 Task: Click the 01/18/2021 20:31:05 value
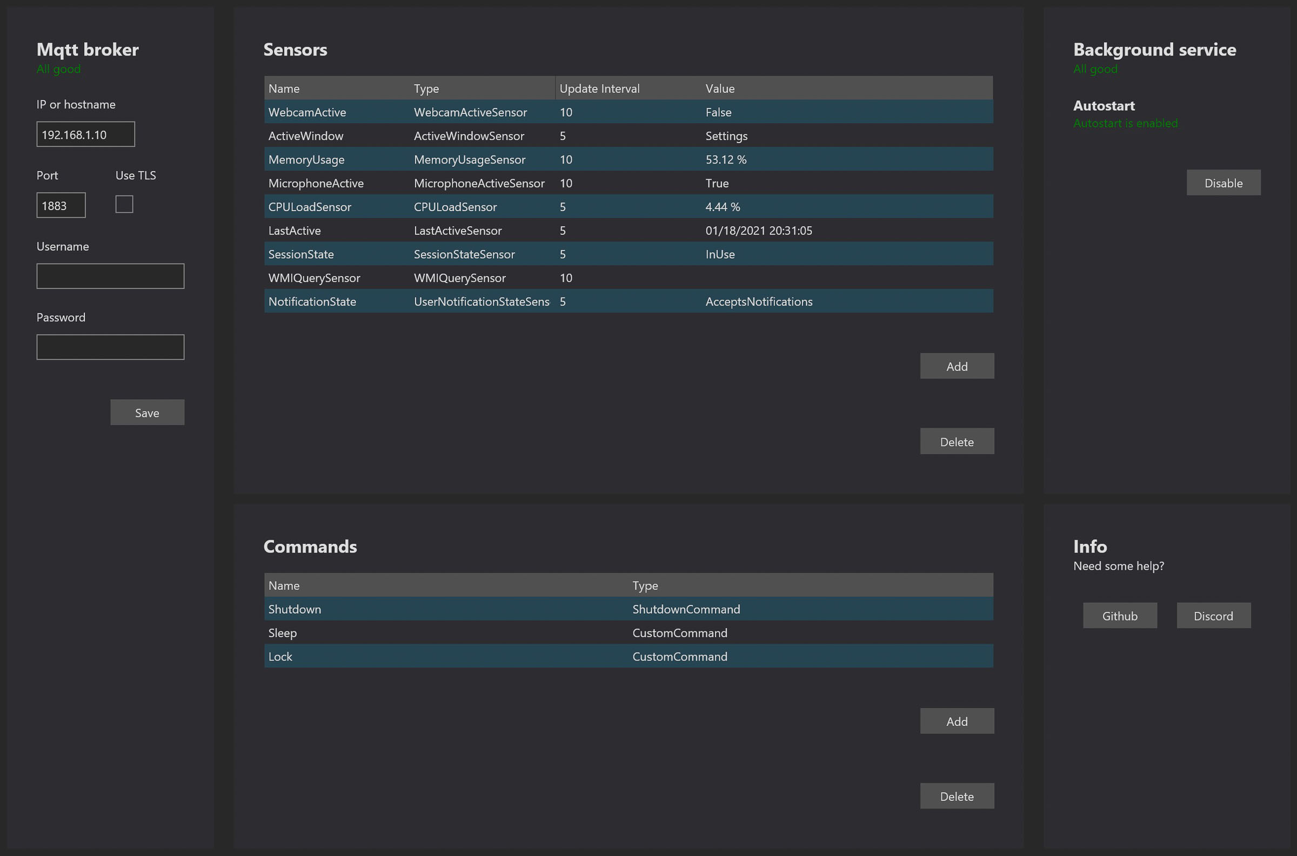759,231
